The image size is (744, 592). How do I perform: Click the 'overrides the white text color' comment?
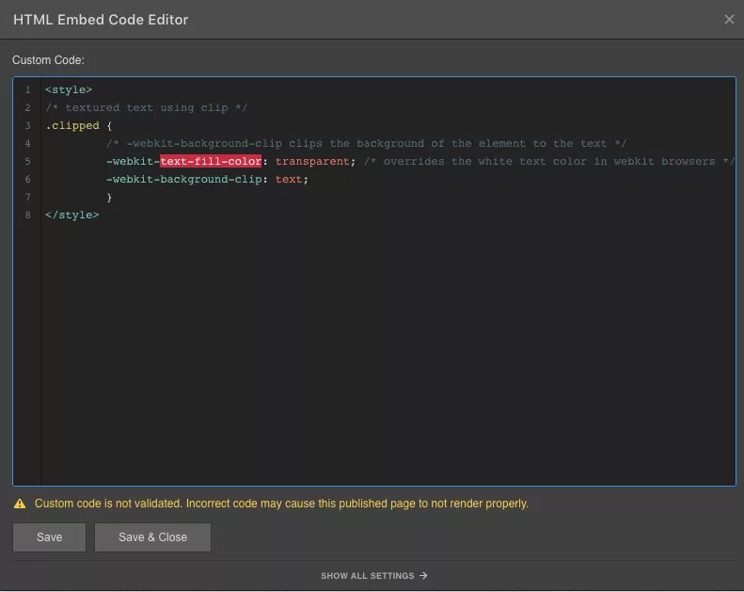click(x=549, y=161)
